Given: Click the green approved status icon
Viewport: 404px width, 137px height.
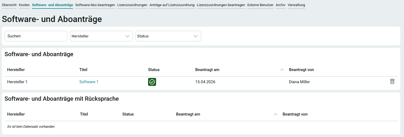Looking at the screenshot, I should [x=152, y=82].
